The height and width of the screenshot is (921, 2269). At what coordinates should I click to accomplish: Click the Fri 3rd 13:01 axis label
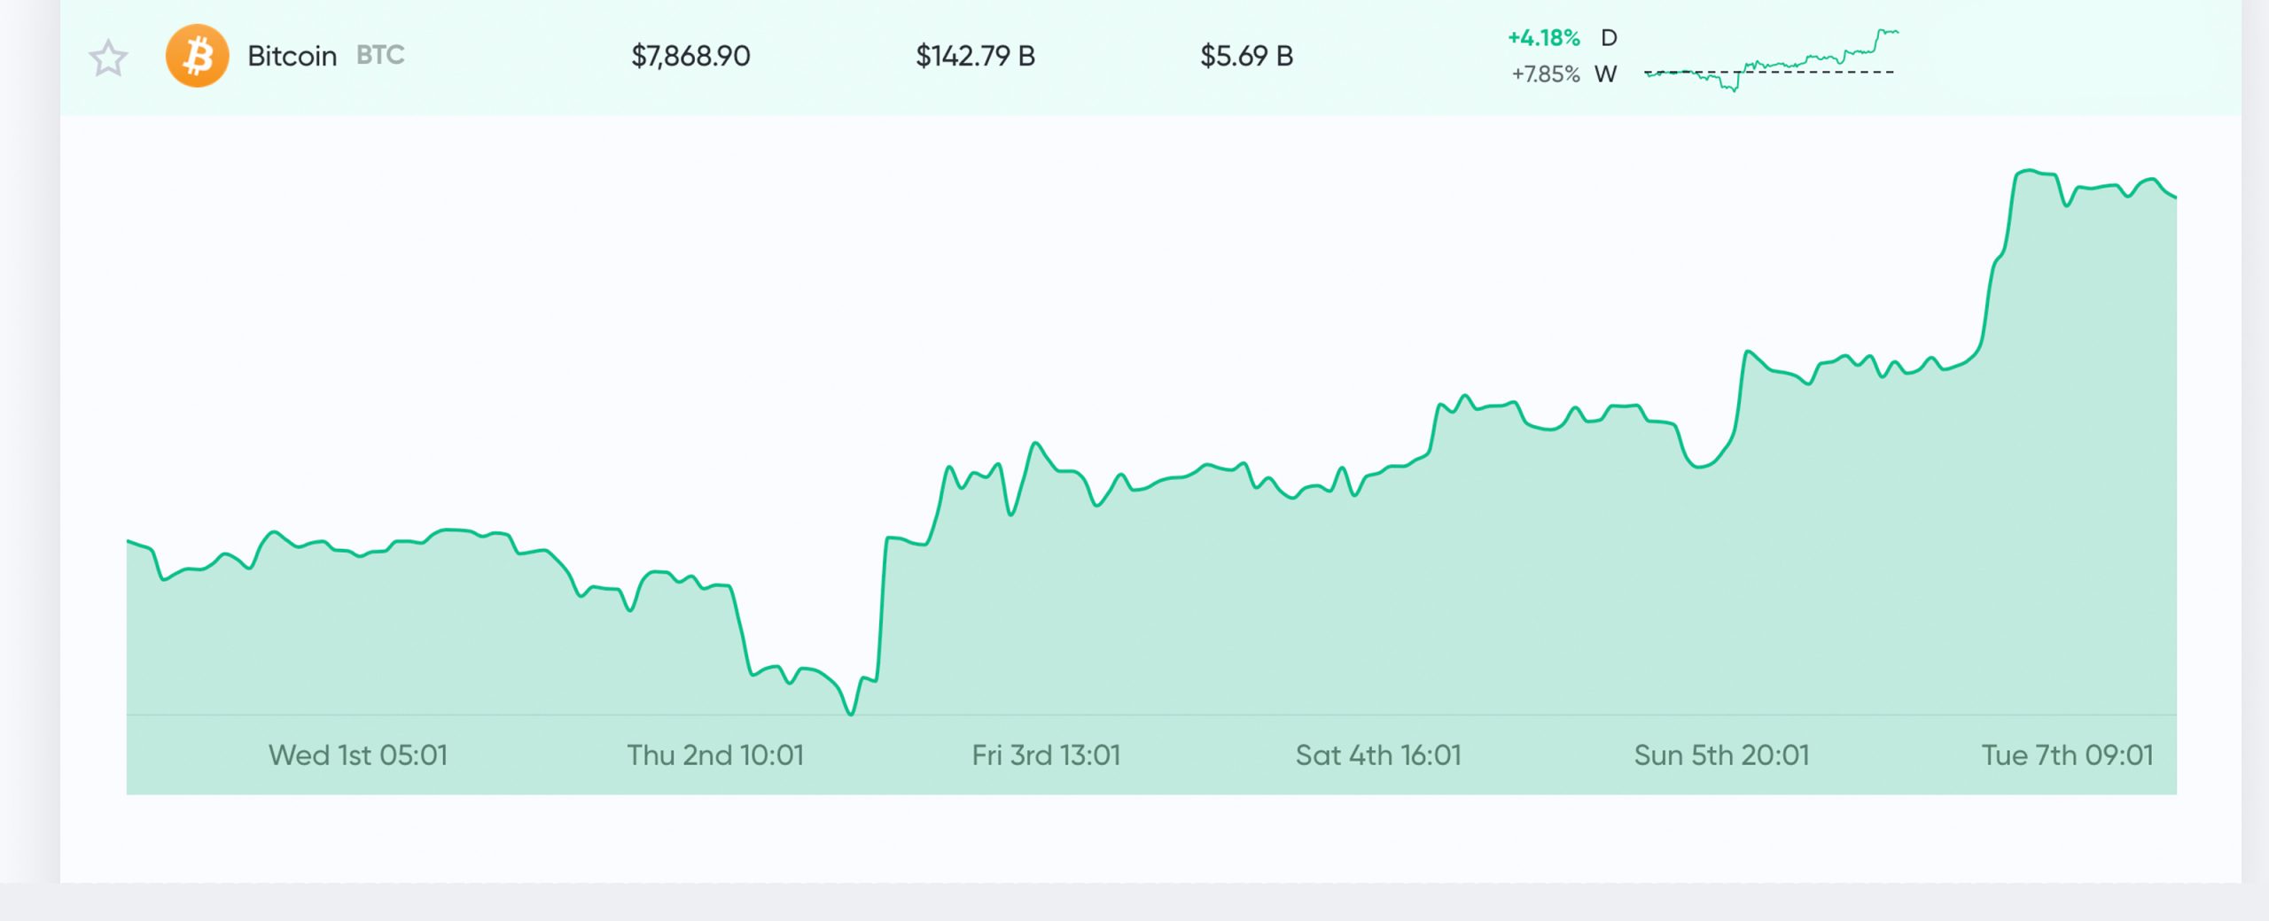[x=1046, y=755]
